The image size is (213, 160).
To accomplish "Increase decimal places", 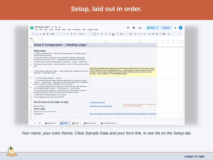I will [71, 34].
